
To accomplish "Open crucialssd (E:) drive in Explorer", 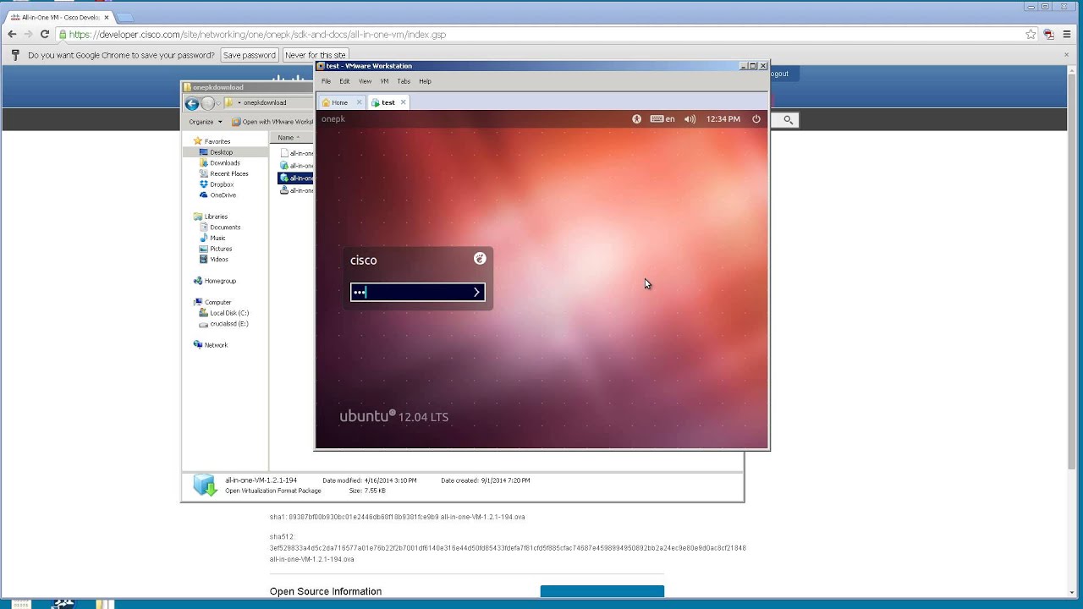I will tap(228, 324).
